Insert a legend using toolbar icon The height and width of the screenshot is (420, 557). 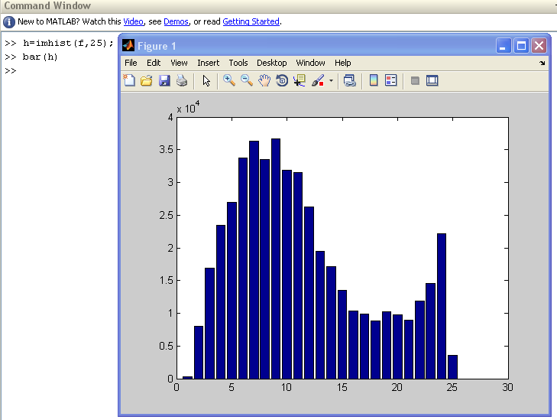pyautogui.click(x=390, y=80)
